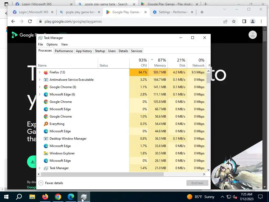Open Windows Start menu
Screen dimensions: 269x202
[x=6, y=197]
